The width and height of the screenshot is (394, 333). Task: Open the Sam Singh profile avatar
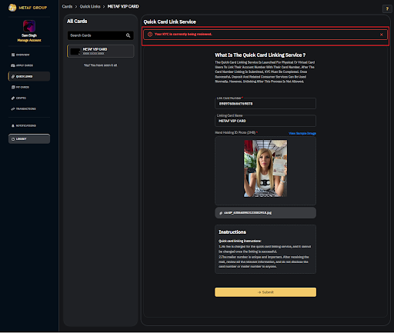tap(29, 26)
